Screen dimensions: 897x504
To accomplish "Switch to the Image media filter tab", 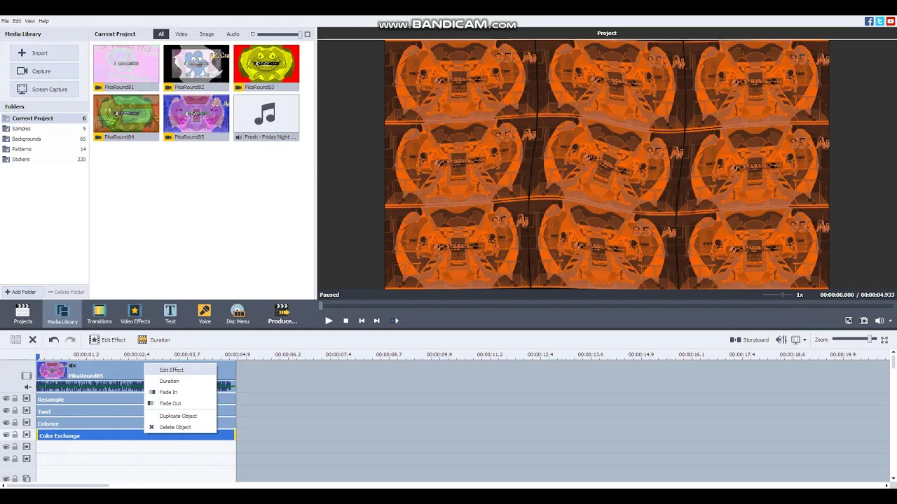I will [207, 34].
